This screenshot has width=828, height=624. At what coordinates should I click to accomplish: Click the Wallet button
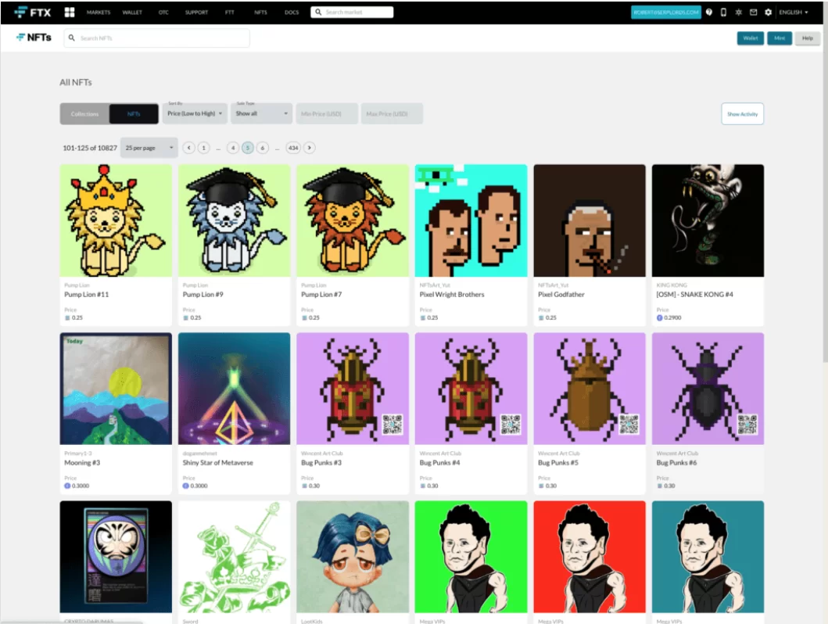click(751, 38)
